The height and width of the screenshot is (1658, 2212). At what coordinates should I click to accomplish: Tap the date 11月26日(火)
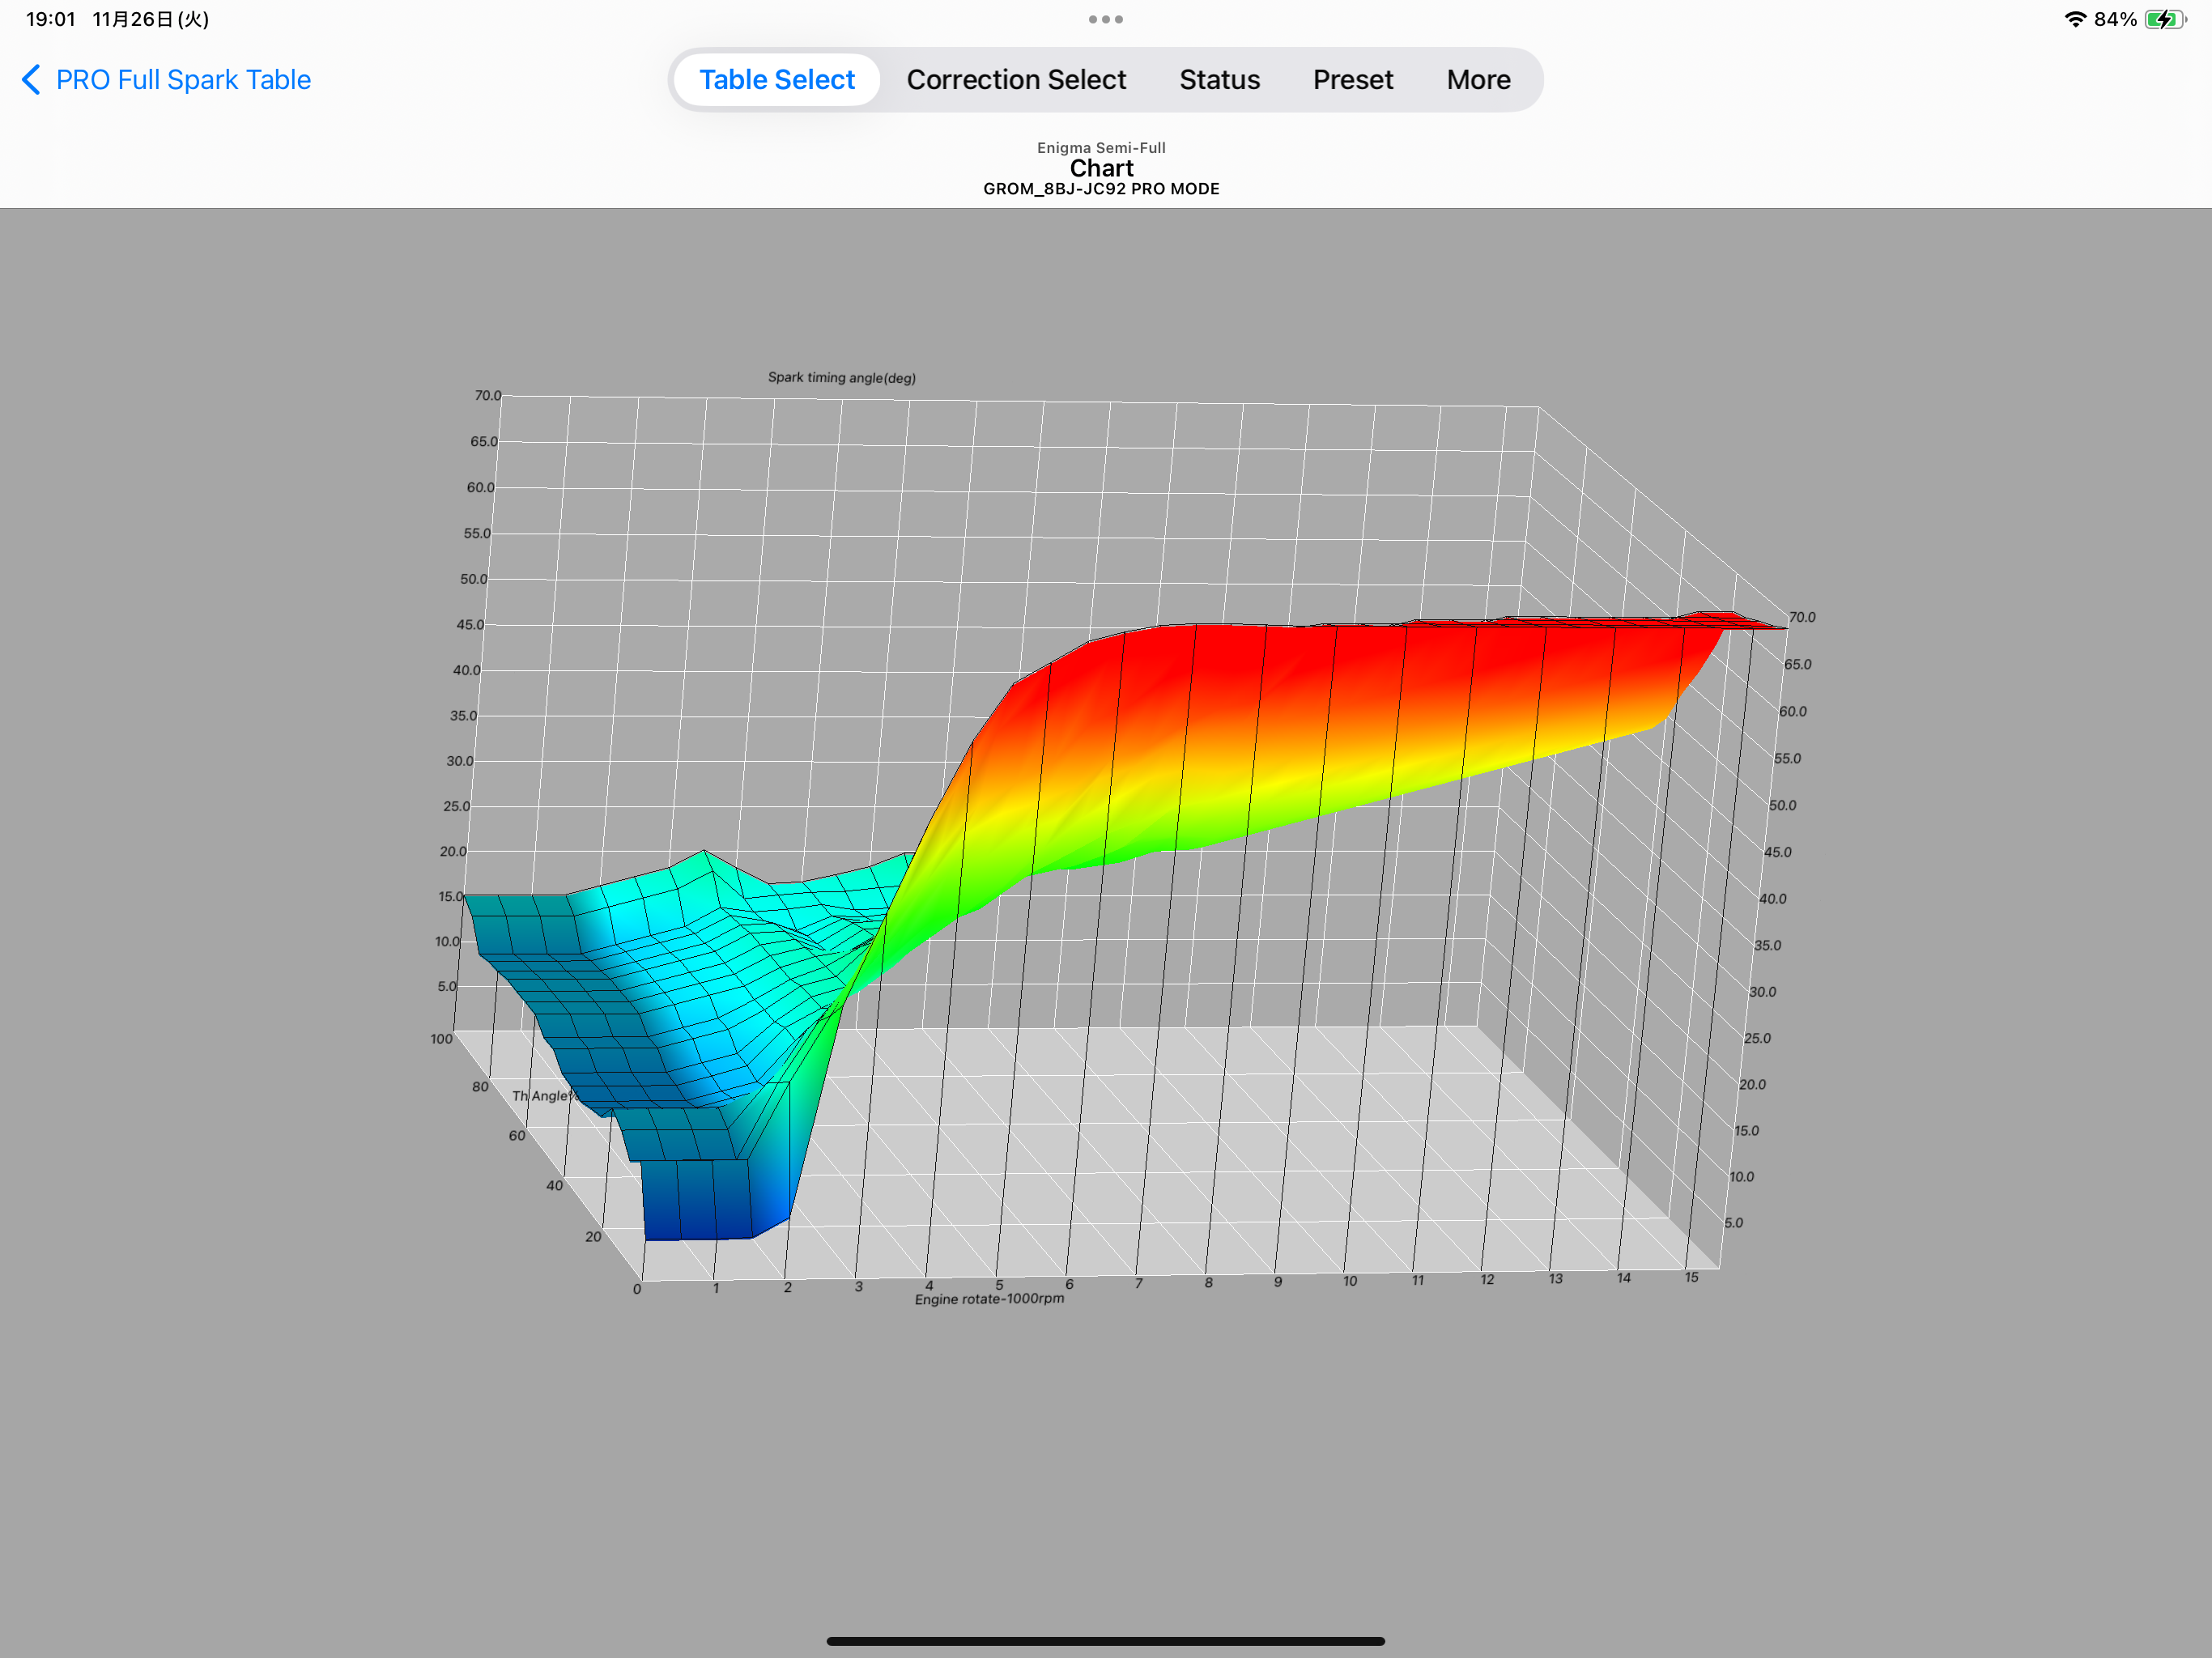pos(150,19)
